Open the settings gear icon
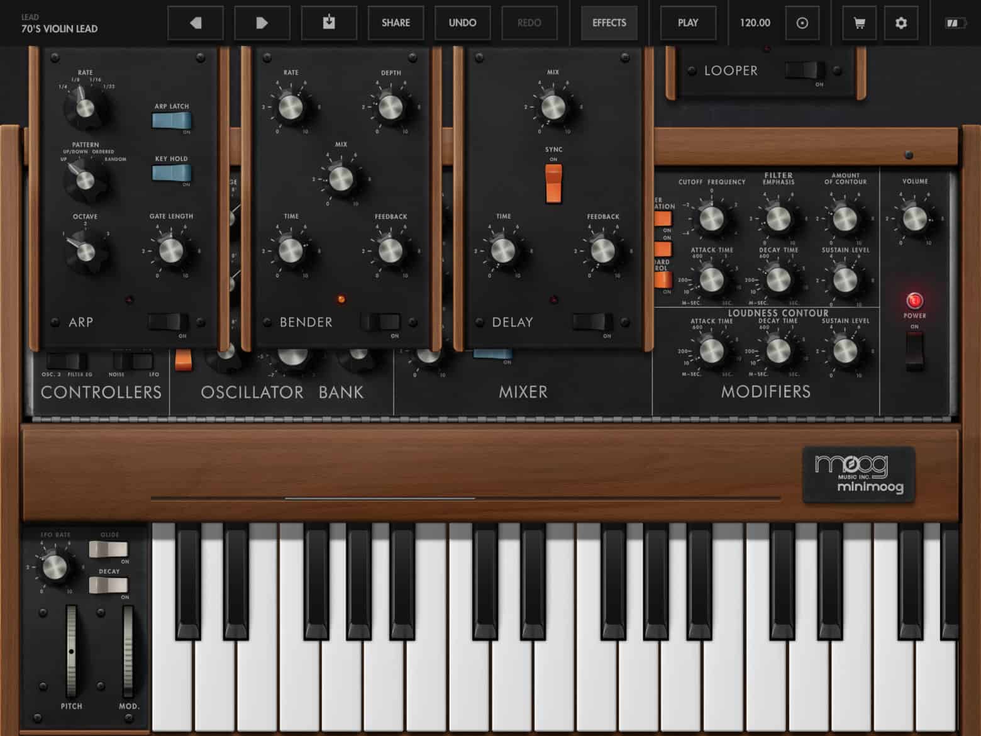Image resolution: width=981 pixels, height=736 pixels. 901,23
